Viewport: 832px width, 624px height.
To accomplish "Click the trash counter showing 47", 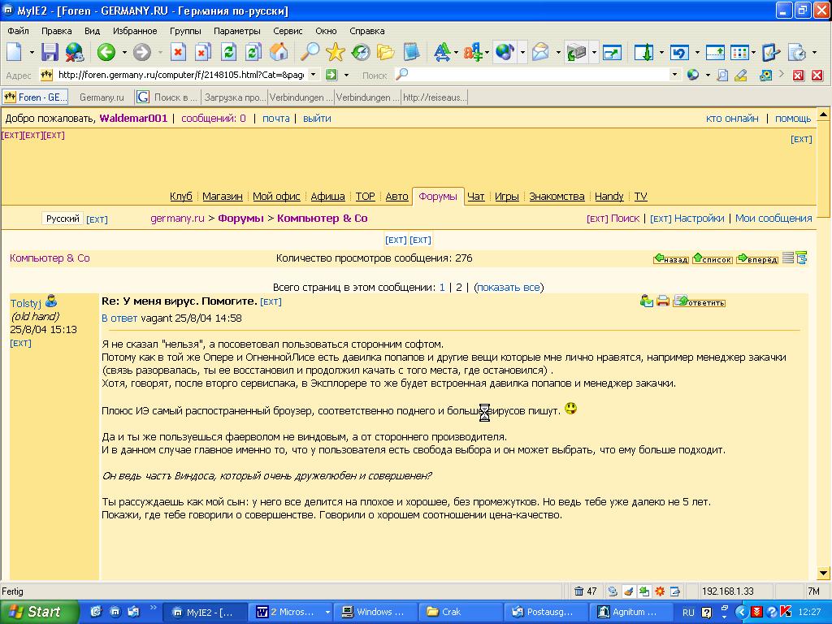I will [585, 591].
